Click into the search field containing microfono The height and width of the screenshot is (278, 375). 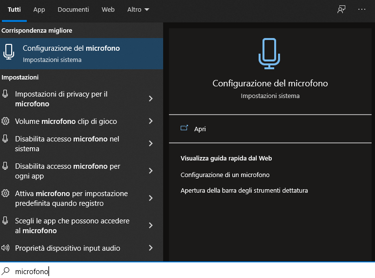pos(187,271)
